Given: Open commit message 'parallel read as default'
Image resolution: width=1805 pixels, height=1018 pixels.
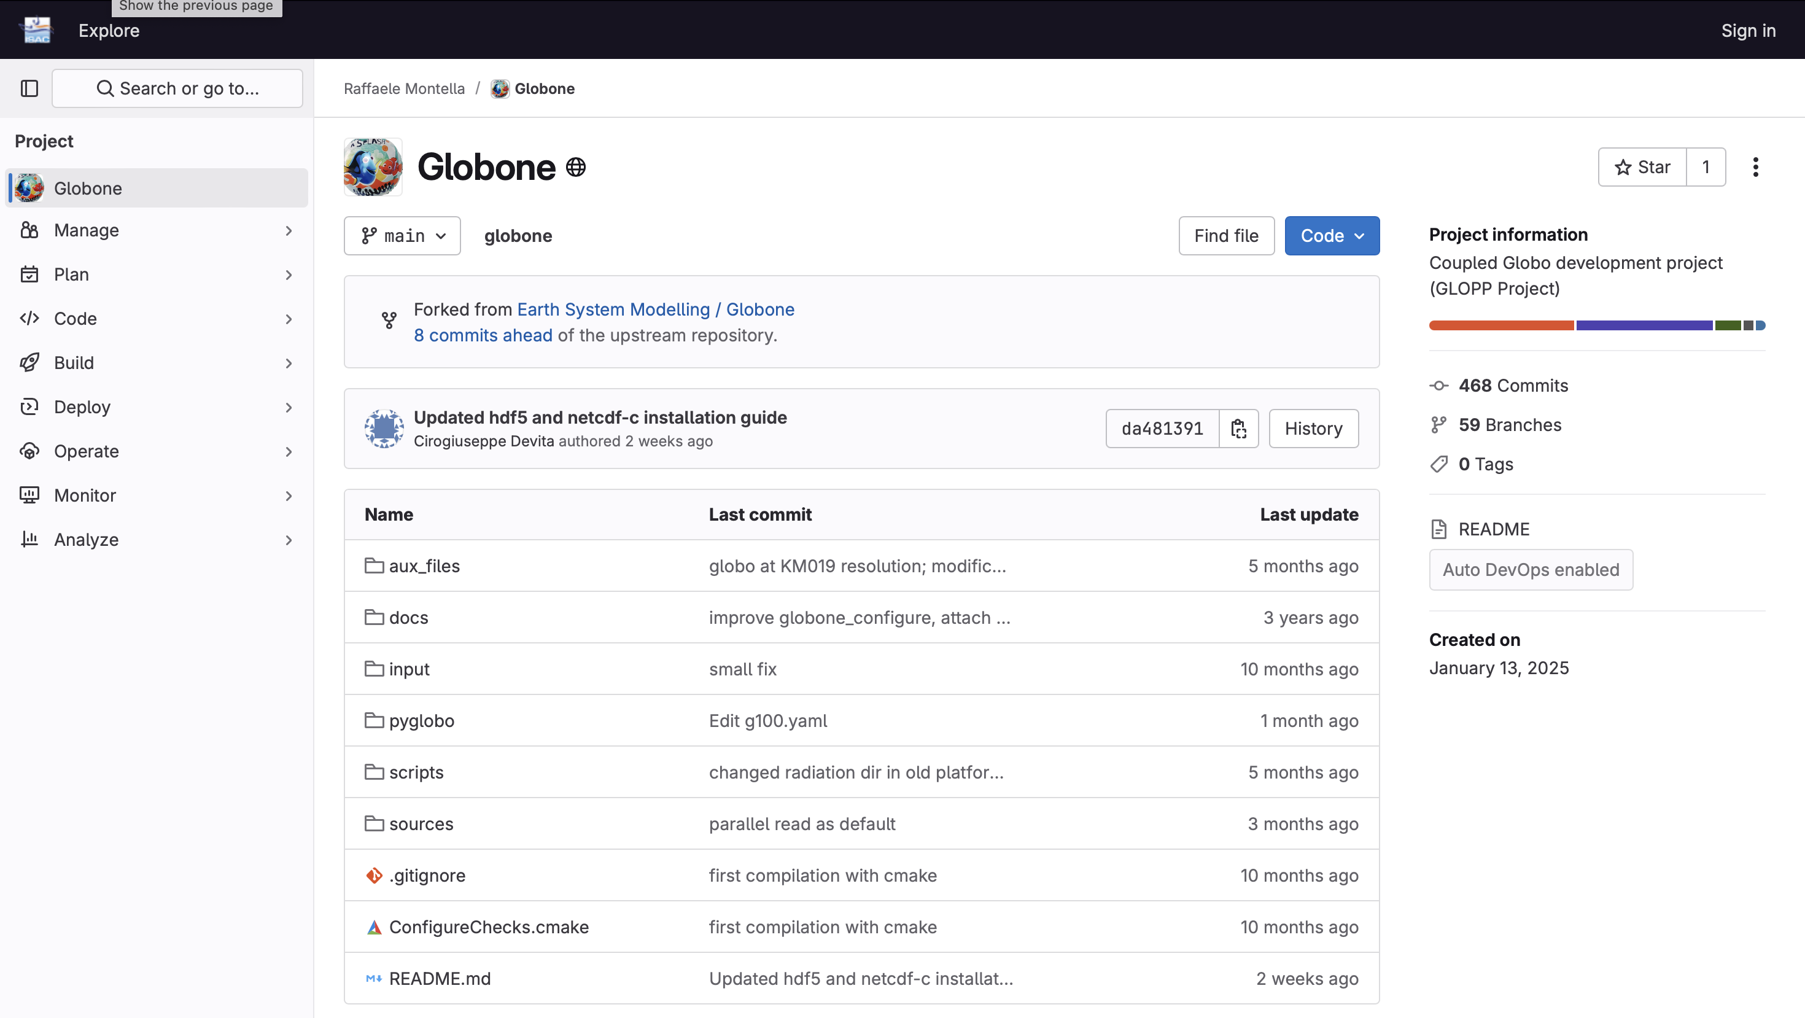Looking at the screenshot, I should pos(802,824).
